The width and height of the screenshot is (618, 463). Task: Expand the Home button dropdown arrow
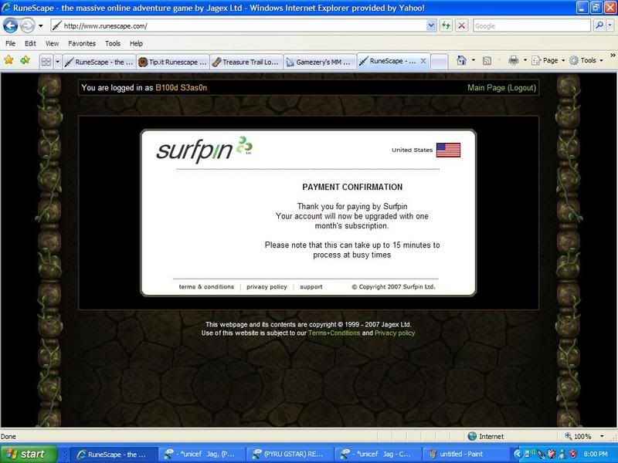(474, 60)
